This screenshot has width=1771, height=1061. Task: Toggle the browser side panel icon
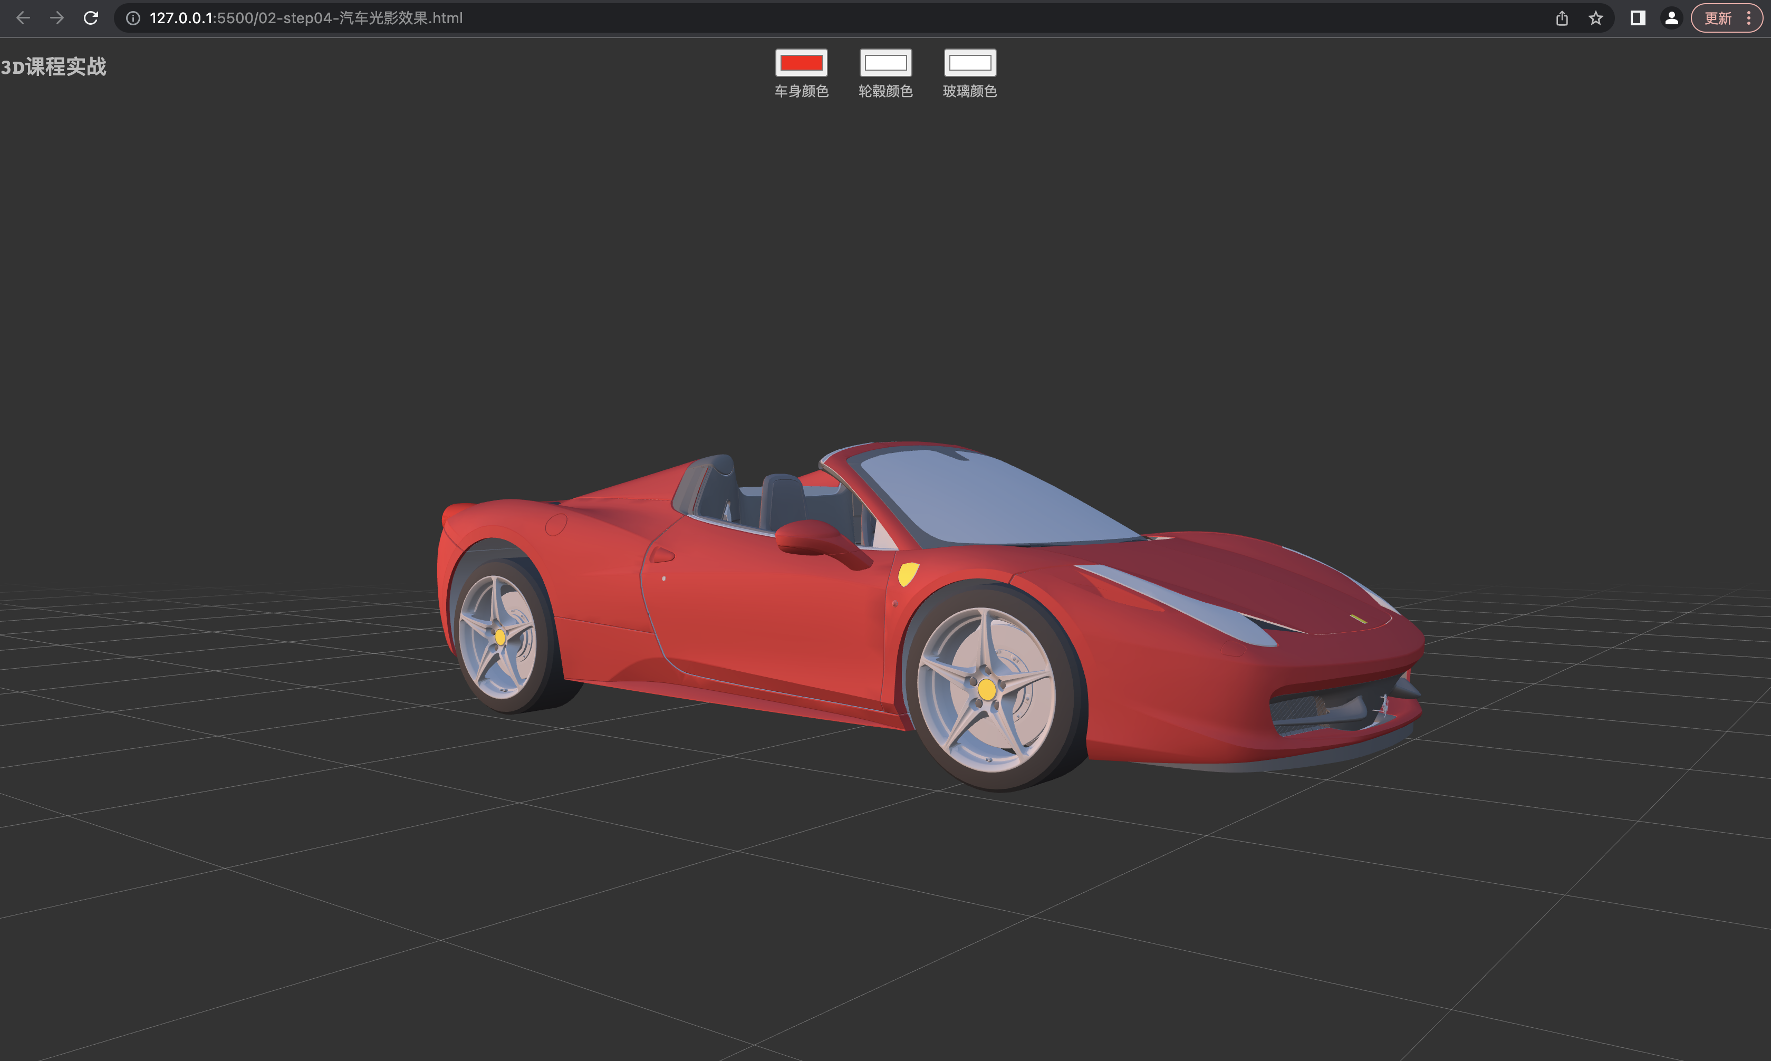click(1637, 18)
